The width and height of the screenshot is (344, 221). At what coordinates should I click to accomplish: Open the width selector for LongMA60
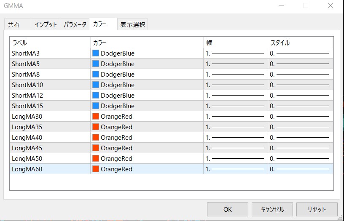(x=236, y=169)
